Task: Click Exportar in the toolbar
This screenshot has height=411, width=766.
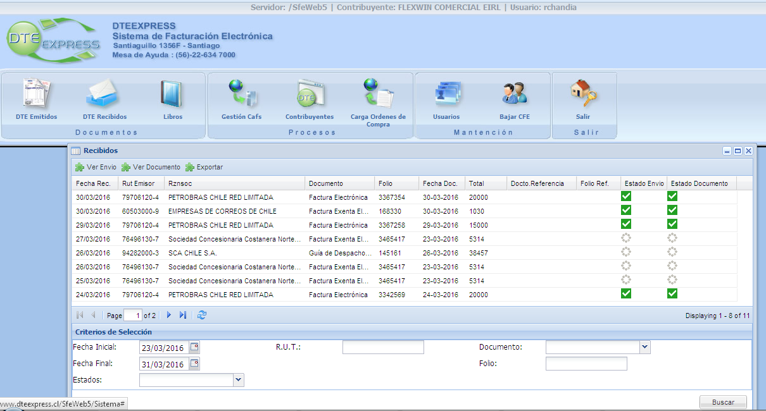Action: tap(204, 168)
